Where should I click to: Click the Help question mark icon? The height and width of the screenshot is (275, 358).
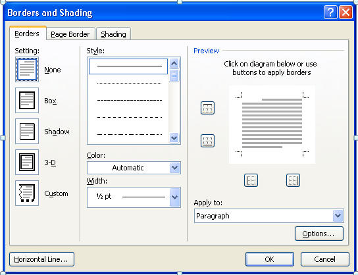pyautogui.click(x=330, y=12)
